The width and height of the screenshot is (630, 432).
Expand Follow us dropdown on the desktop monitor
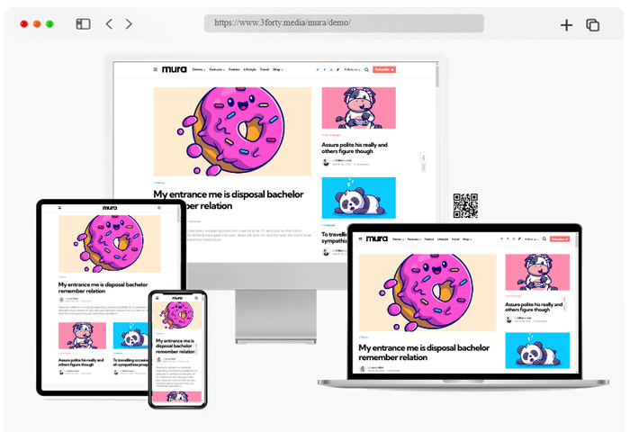[x=352, y=69]
